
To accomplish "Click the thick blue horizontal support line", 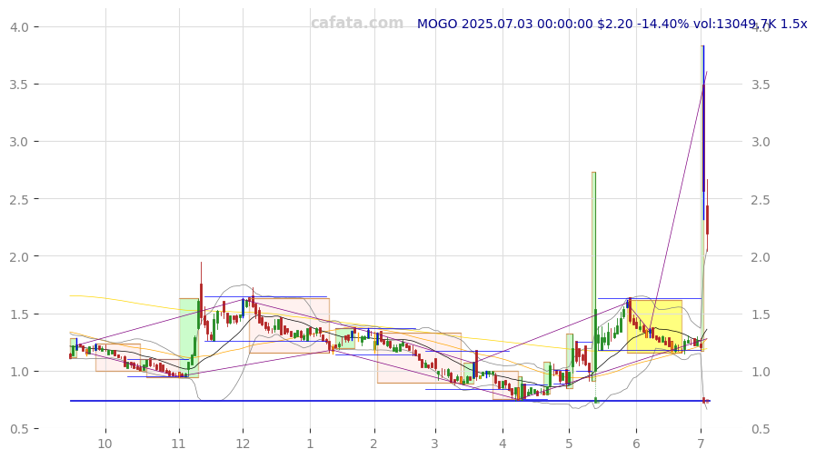I will tap(390, 401).
